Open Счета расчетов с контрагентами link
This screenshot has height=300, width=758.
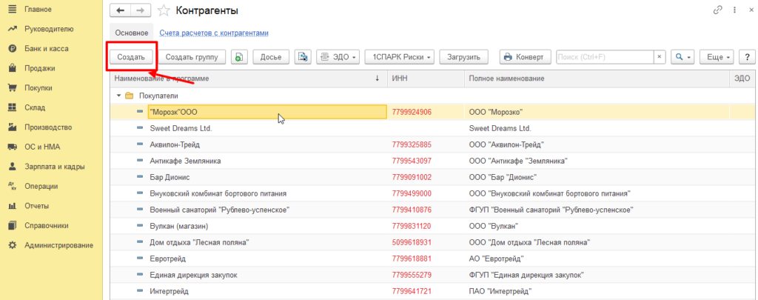click(x=214, y=33)
